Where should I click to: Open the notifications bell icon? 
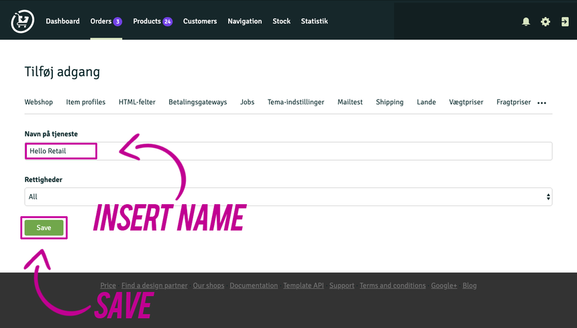[x=526, y=21]
